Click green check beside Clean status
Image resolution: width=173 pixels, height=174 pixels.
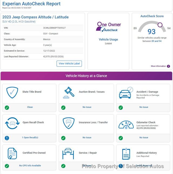click(x=7, y=108)
